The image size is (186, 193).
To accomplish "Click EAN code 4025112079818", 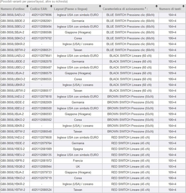I will tap(42, 96).
